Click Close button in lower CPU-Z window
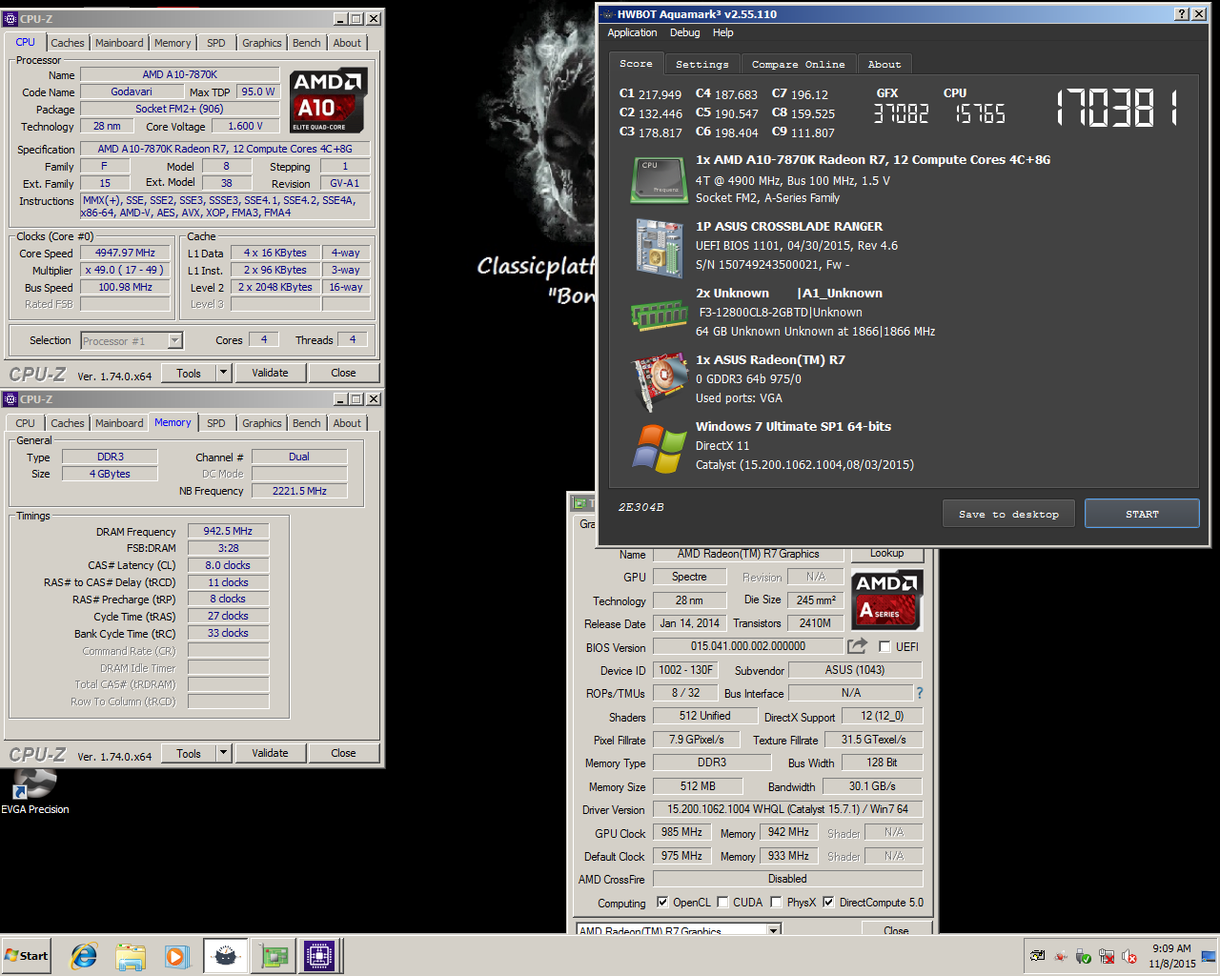Screen dimensions: 1220x976 (x=343, y=753)
